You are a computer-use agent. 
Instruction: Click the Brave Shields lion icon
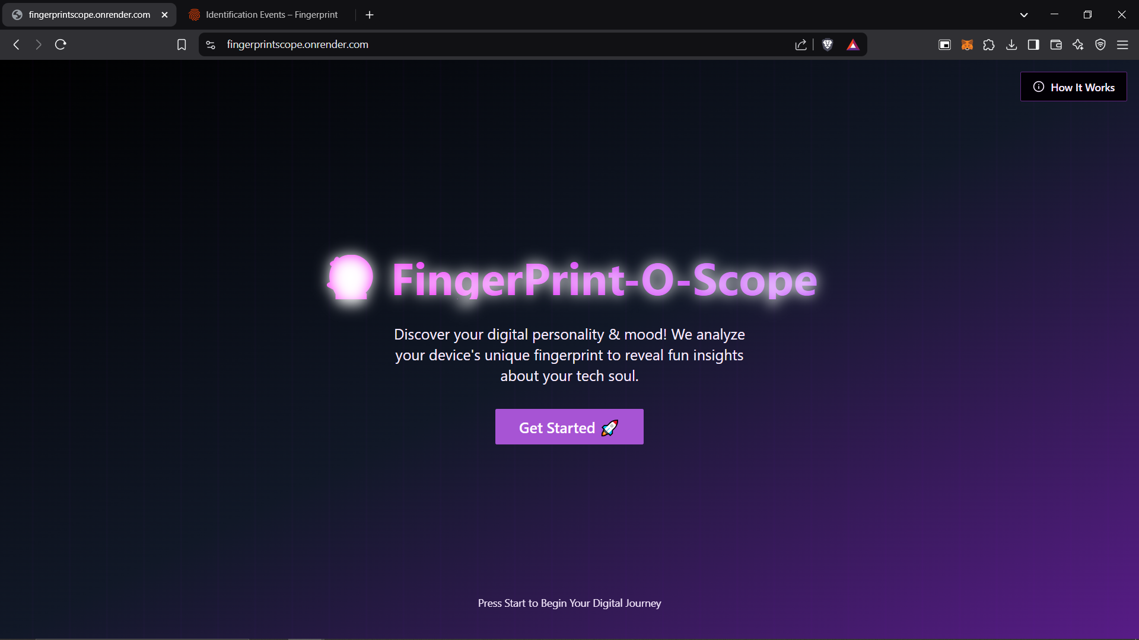pyautogui.click(x=828, y=44)
